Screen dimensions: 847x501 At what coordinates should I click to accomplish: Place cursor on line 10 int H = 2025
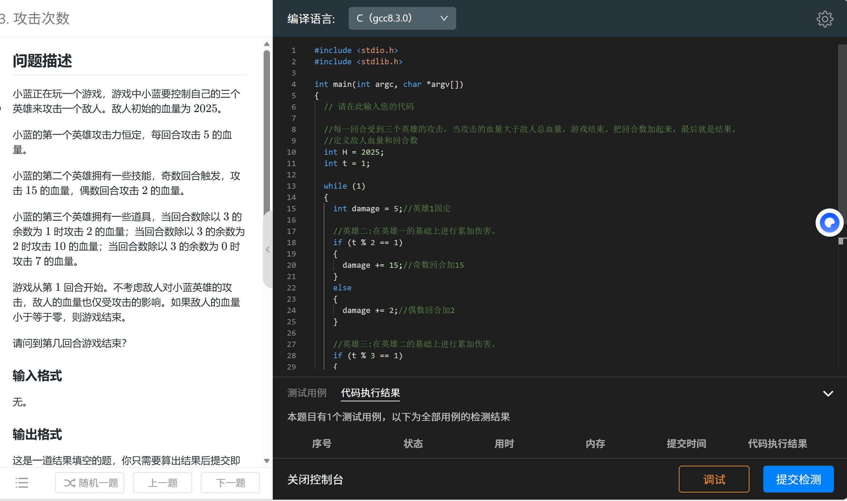(353, 152)
